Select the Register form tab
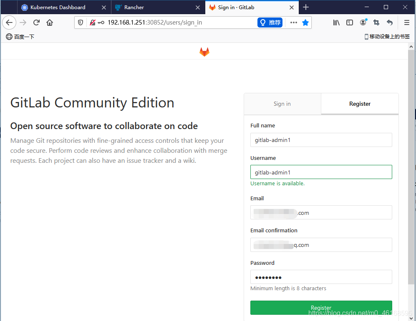The width and height of the screenshot is (416, 321). (x=360, y=104)
